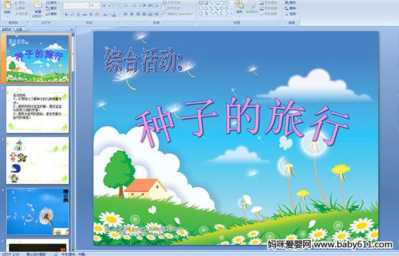
Task: Switch to the Outline pane tab
Action: (x=19, y=29)
